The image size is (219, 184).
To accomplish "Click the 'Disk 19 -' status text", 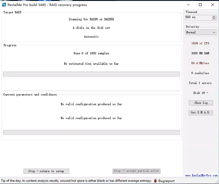I will 201,93.
